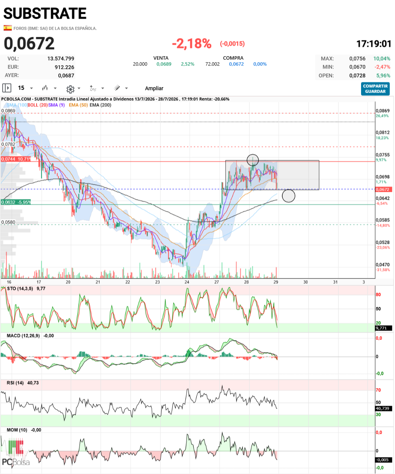Click date 24 on the time axis
This screenshot has width=395, height=474.
tap(187, 282)
